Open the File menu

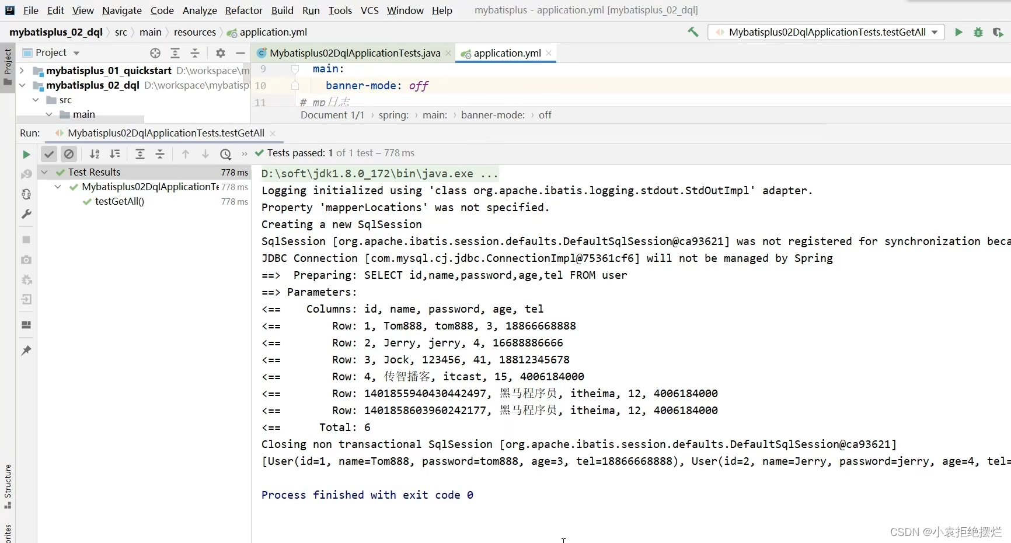[30, 10]
